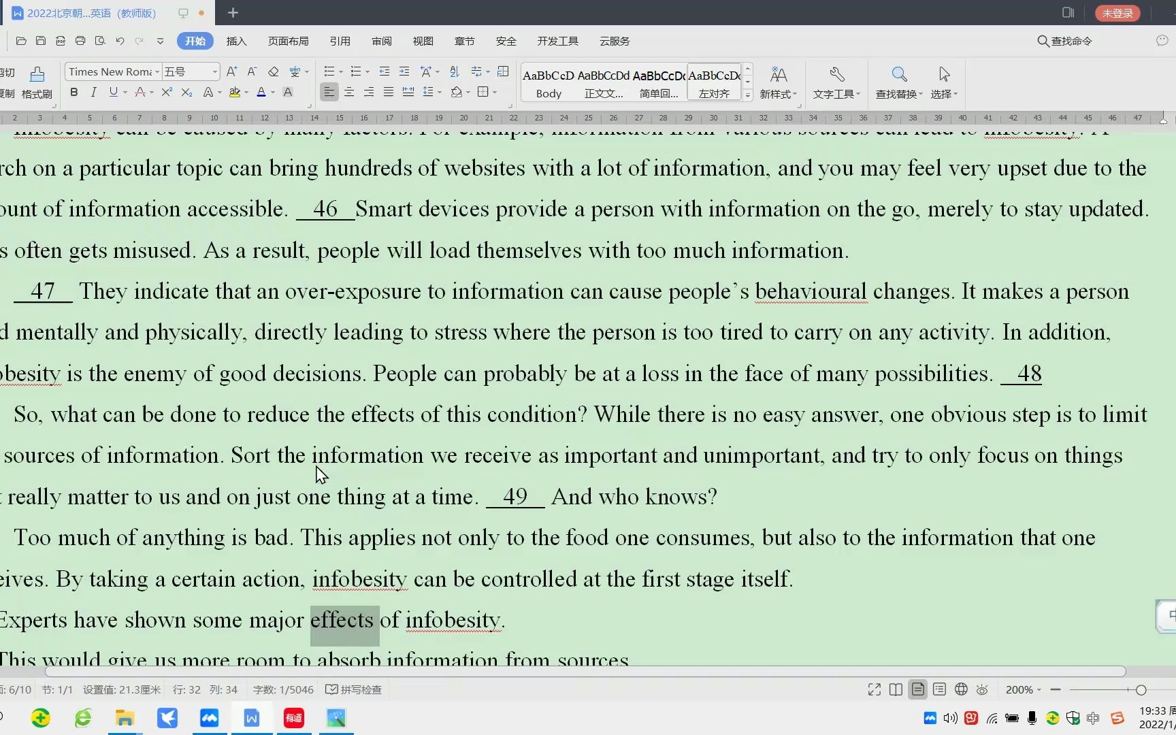Toggle italic formatting
Viewport: 1176px width, 735px height.
click(93, 92)
